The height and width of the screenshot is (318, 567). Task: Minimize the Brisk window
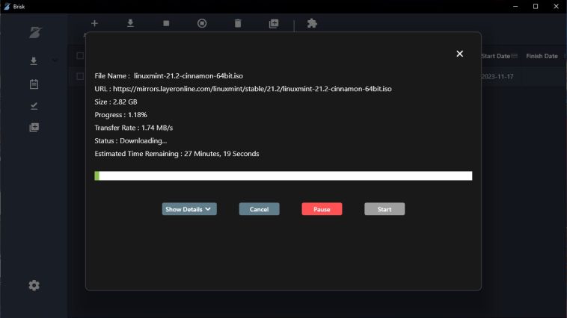click(515, 7)
